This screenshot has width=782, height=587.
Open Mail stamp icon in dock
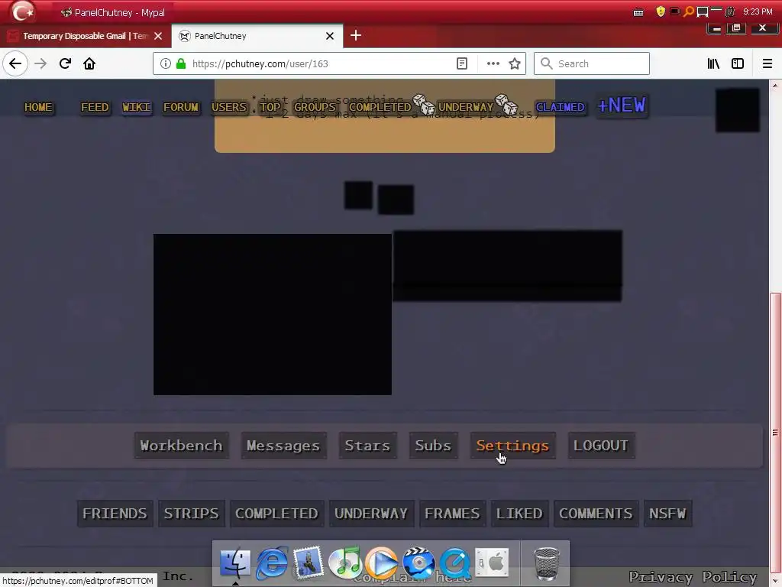308,563
